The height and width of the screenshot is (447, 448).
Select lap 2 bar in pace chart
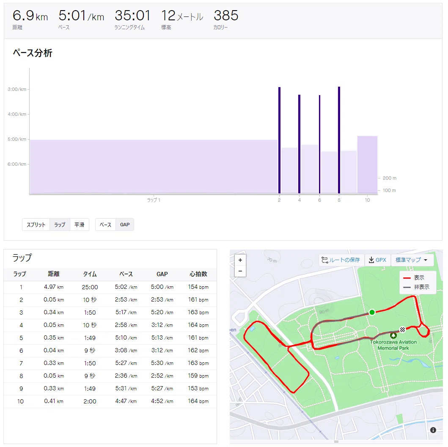[x=280, y=140]
